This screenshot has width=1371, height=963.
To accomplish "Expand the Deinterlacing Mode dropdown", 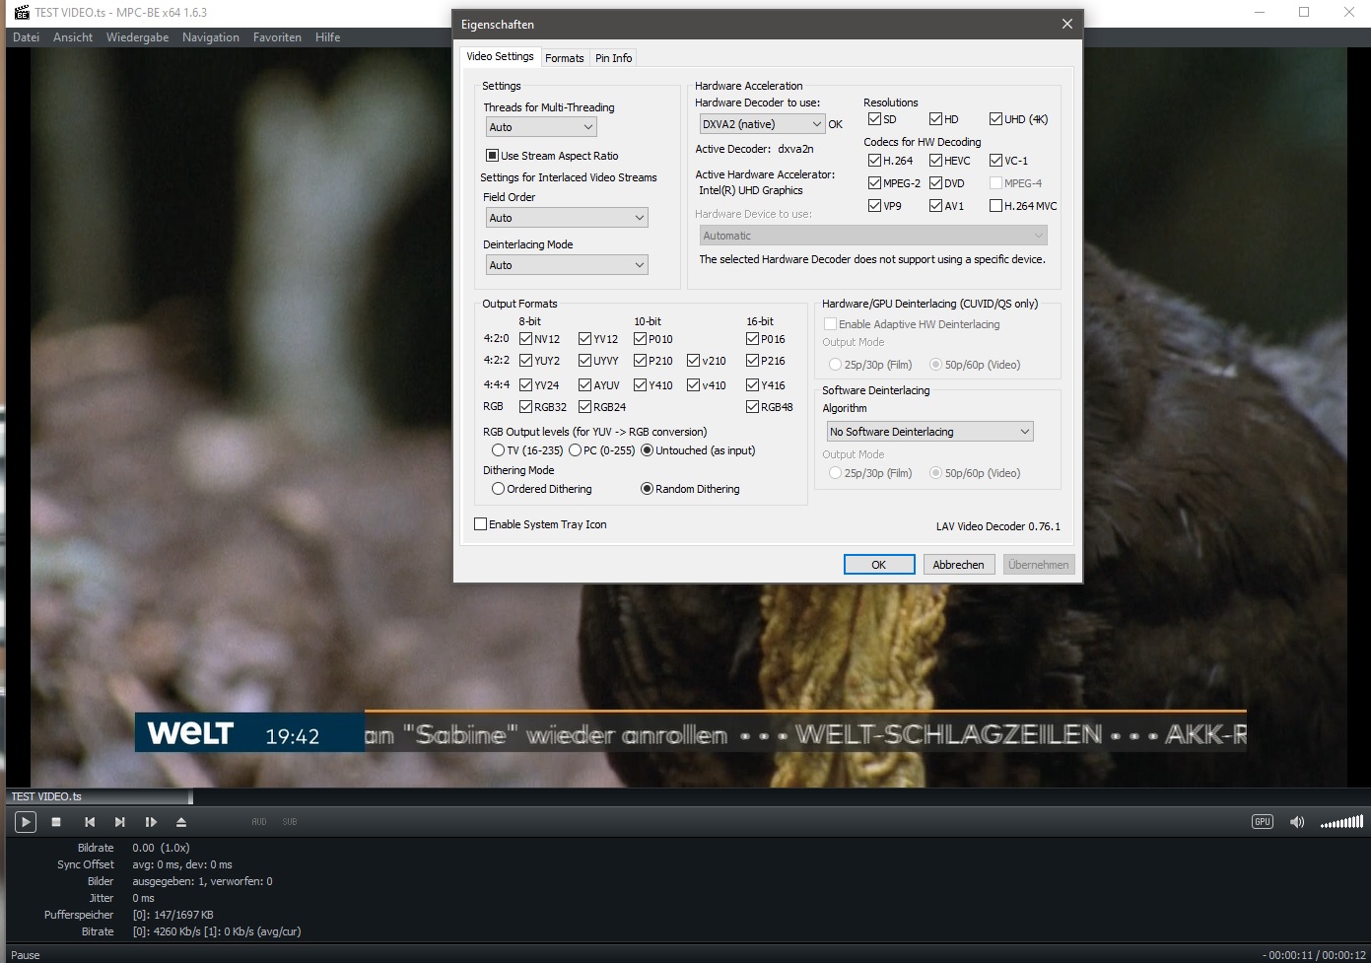I will (567, 265).
